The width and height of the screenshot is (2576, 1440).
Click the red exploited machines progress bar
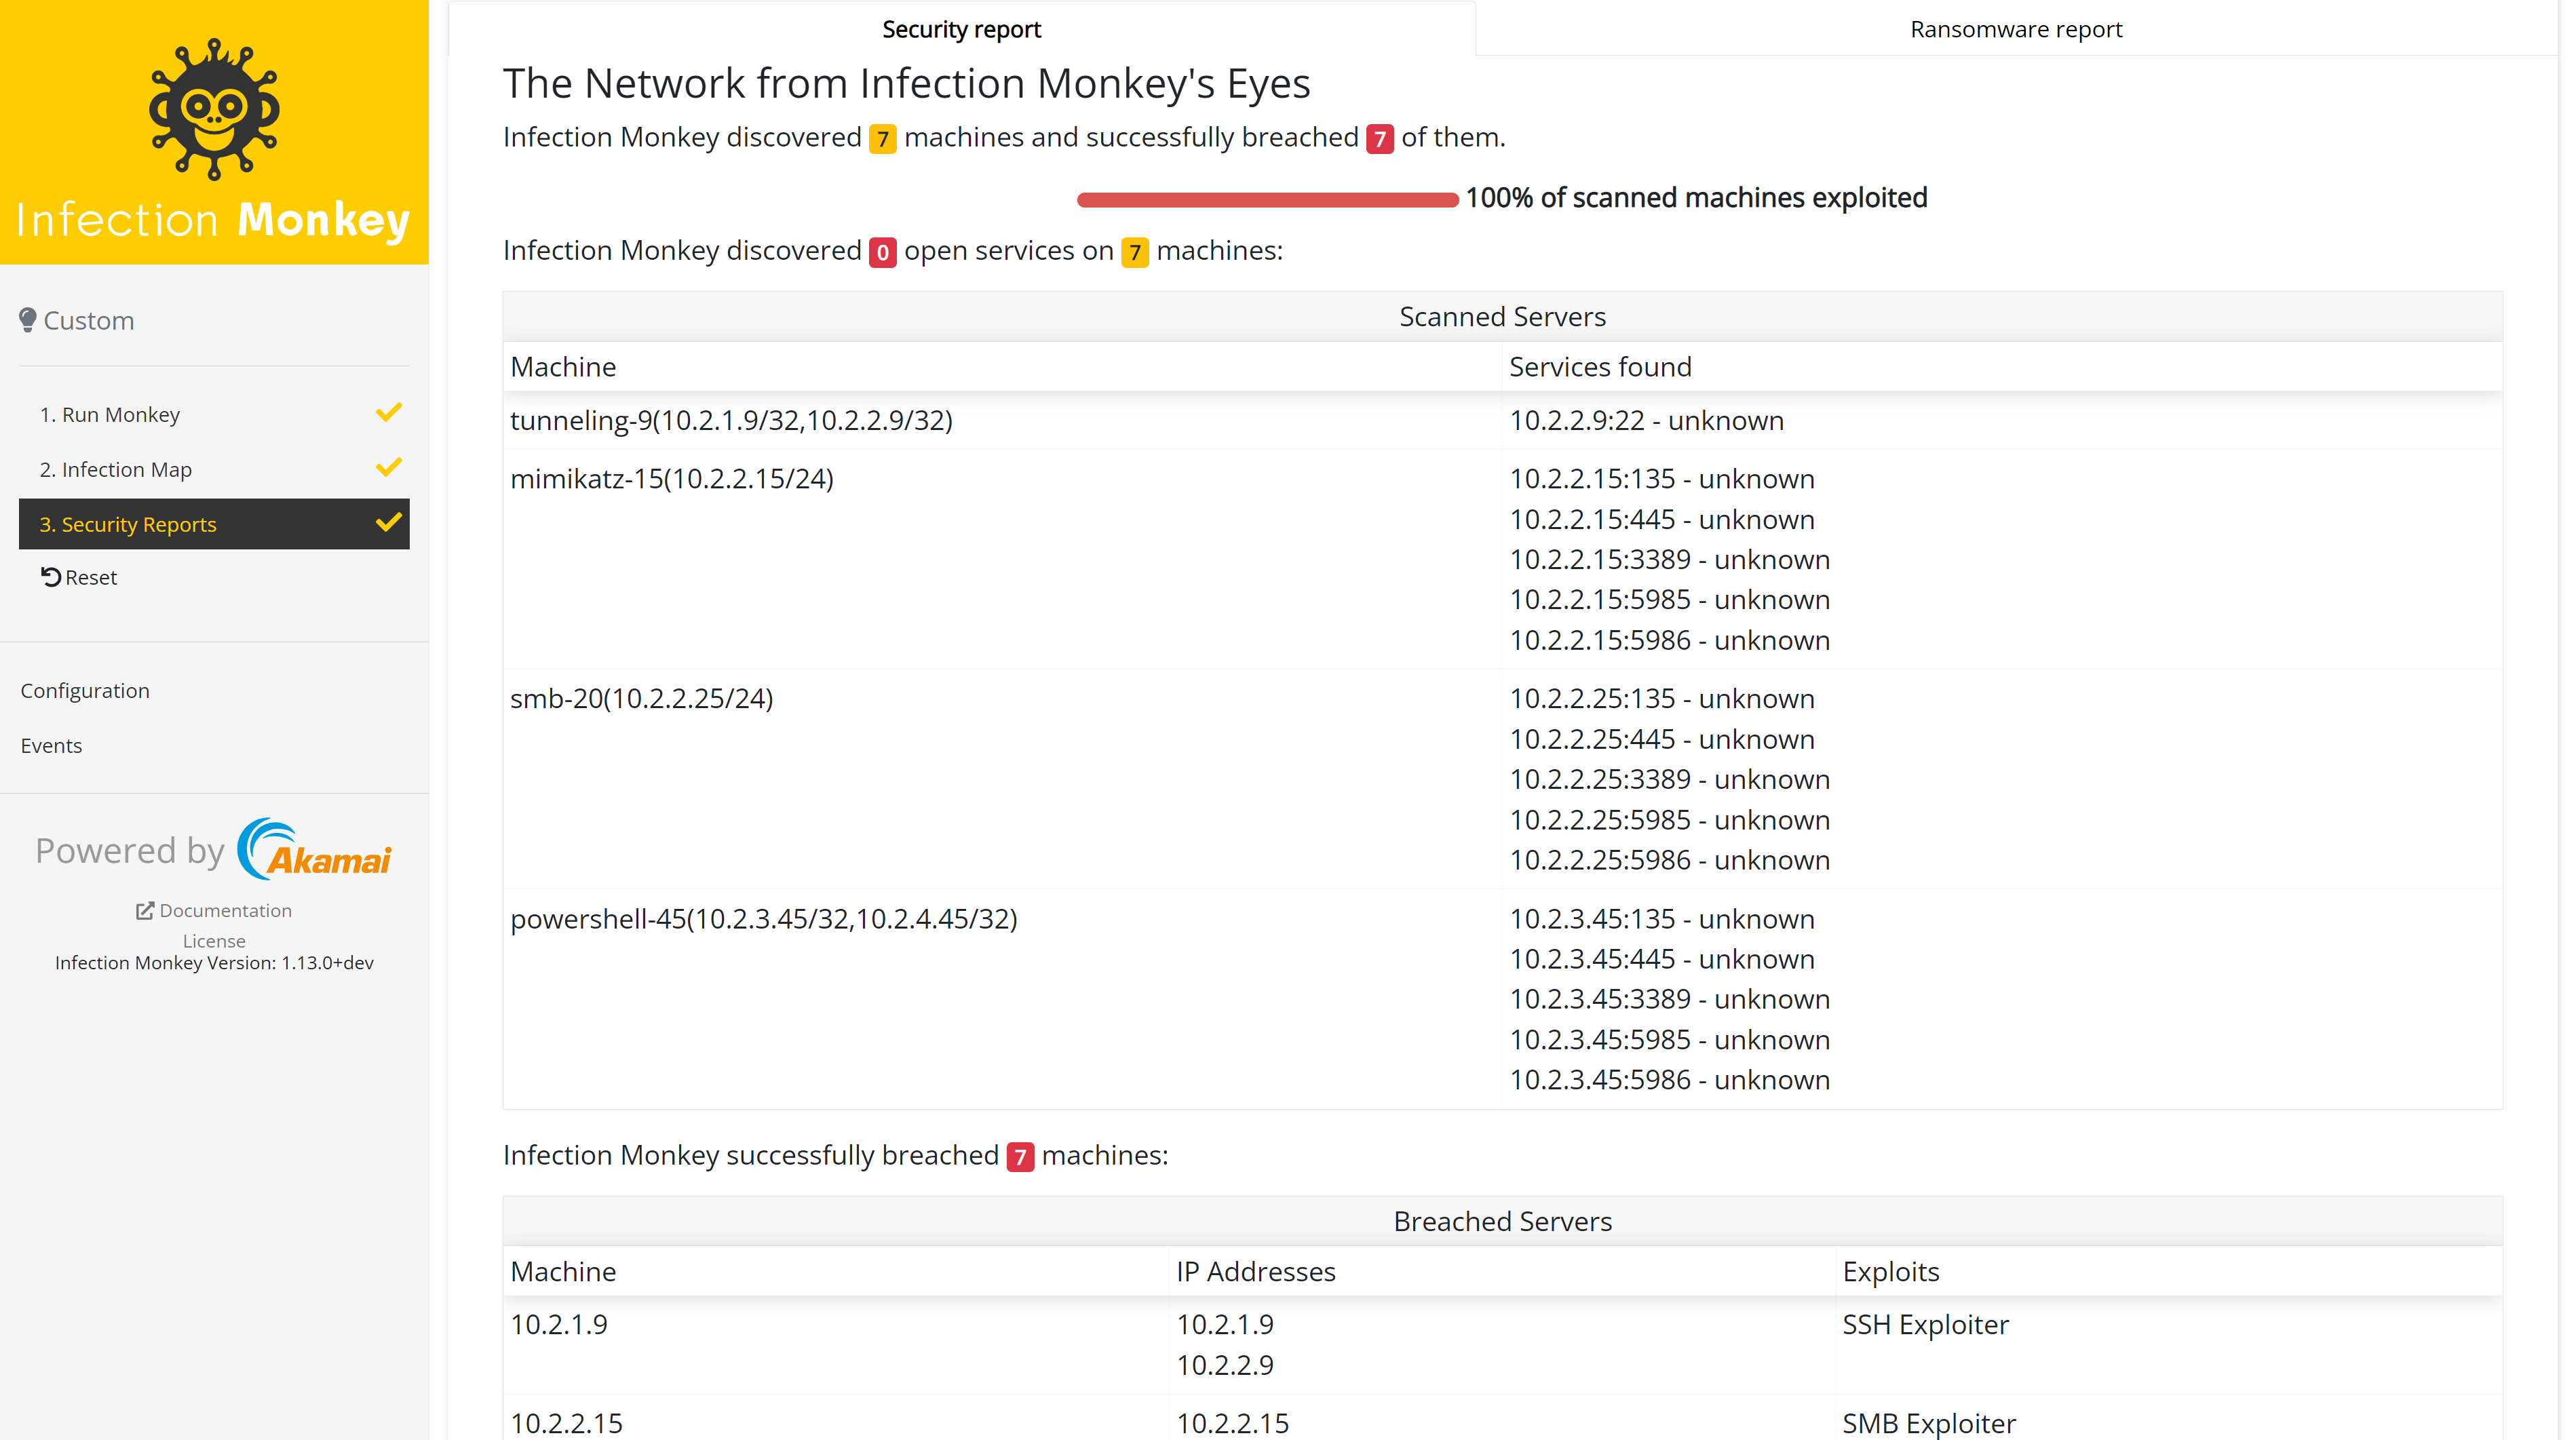1267,200
